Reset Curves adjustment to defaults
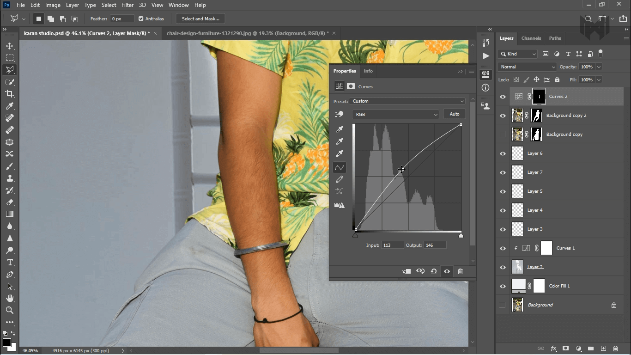 click(x=433, y=271)
